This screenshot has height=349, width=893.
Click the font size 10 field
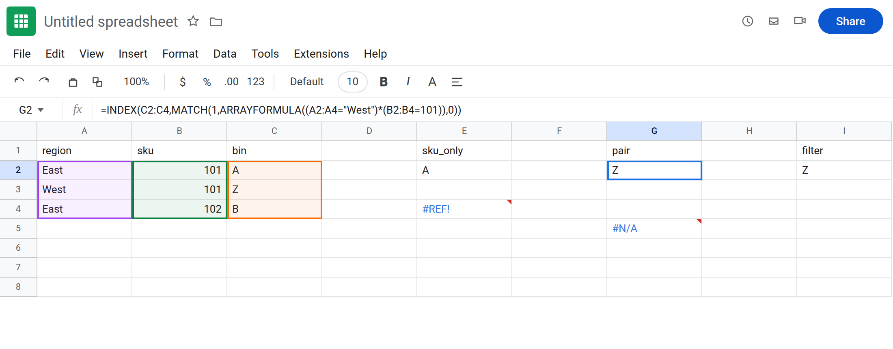coord(353,82)
